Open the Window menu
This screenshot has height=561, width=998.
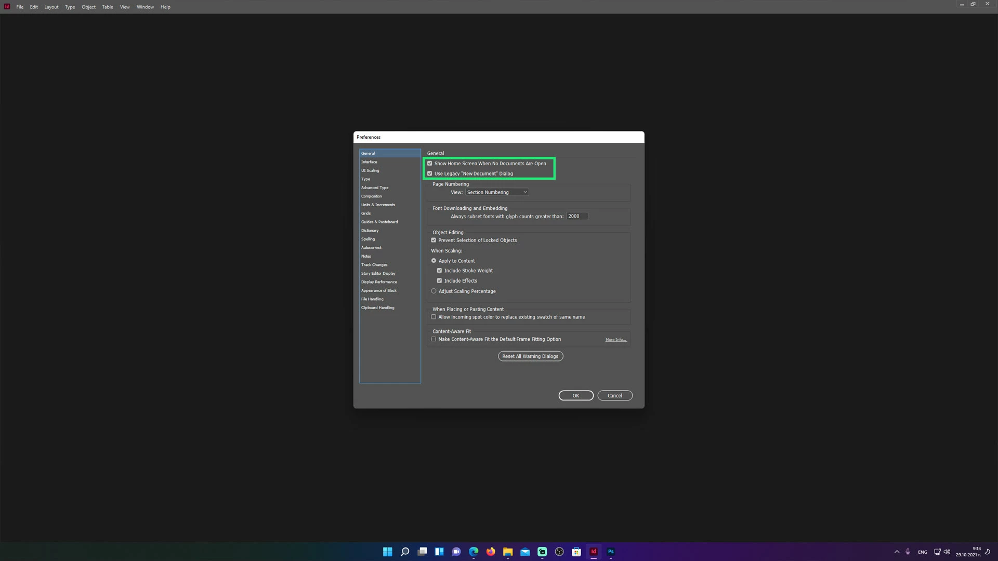145,7
